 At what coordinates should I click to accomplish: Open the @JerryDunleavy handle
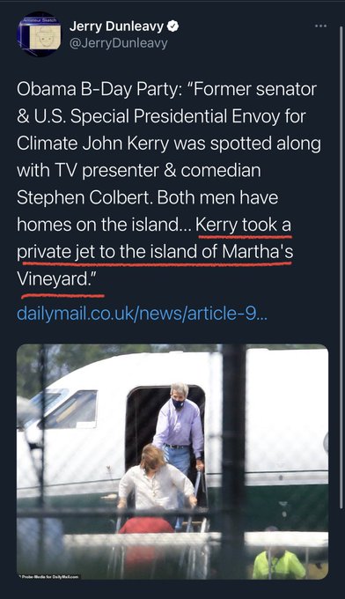pyautogui.click(x=119, y=43)
